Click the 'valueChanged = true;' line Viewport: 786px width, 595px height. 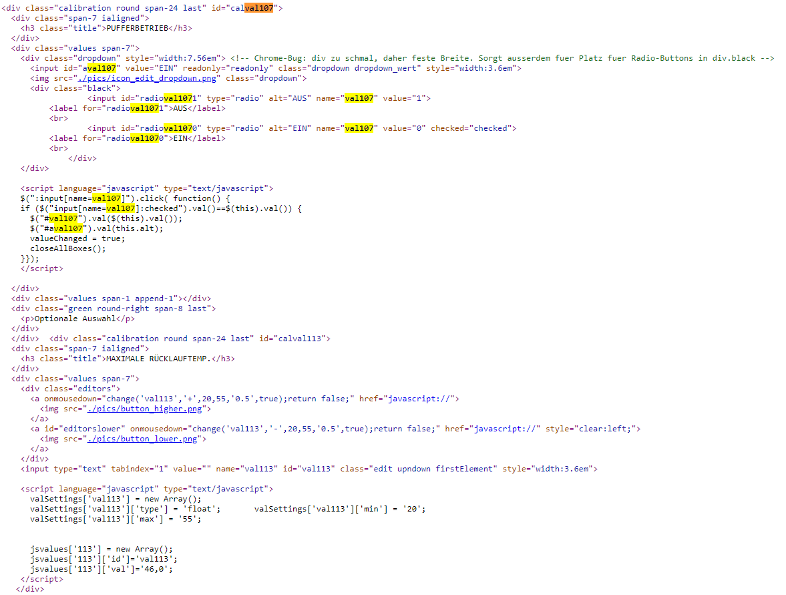pos(77,238)
